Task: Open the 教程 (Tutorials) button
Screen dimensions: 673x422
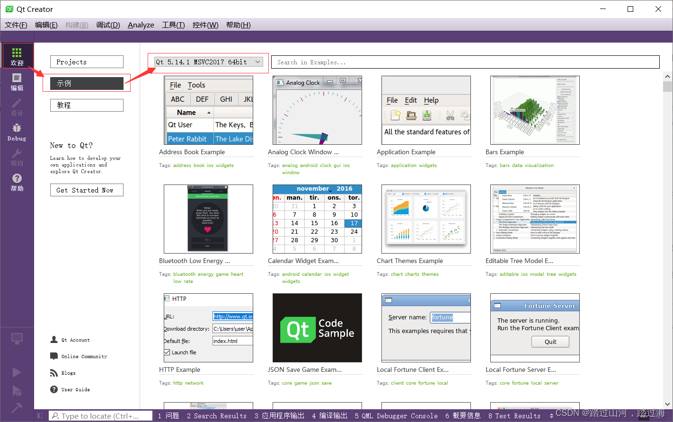Action: coord(87,105)
